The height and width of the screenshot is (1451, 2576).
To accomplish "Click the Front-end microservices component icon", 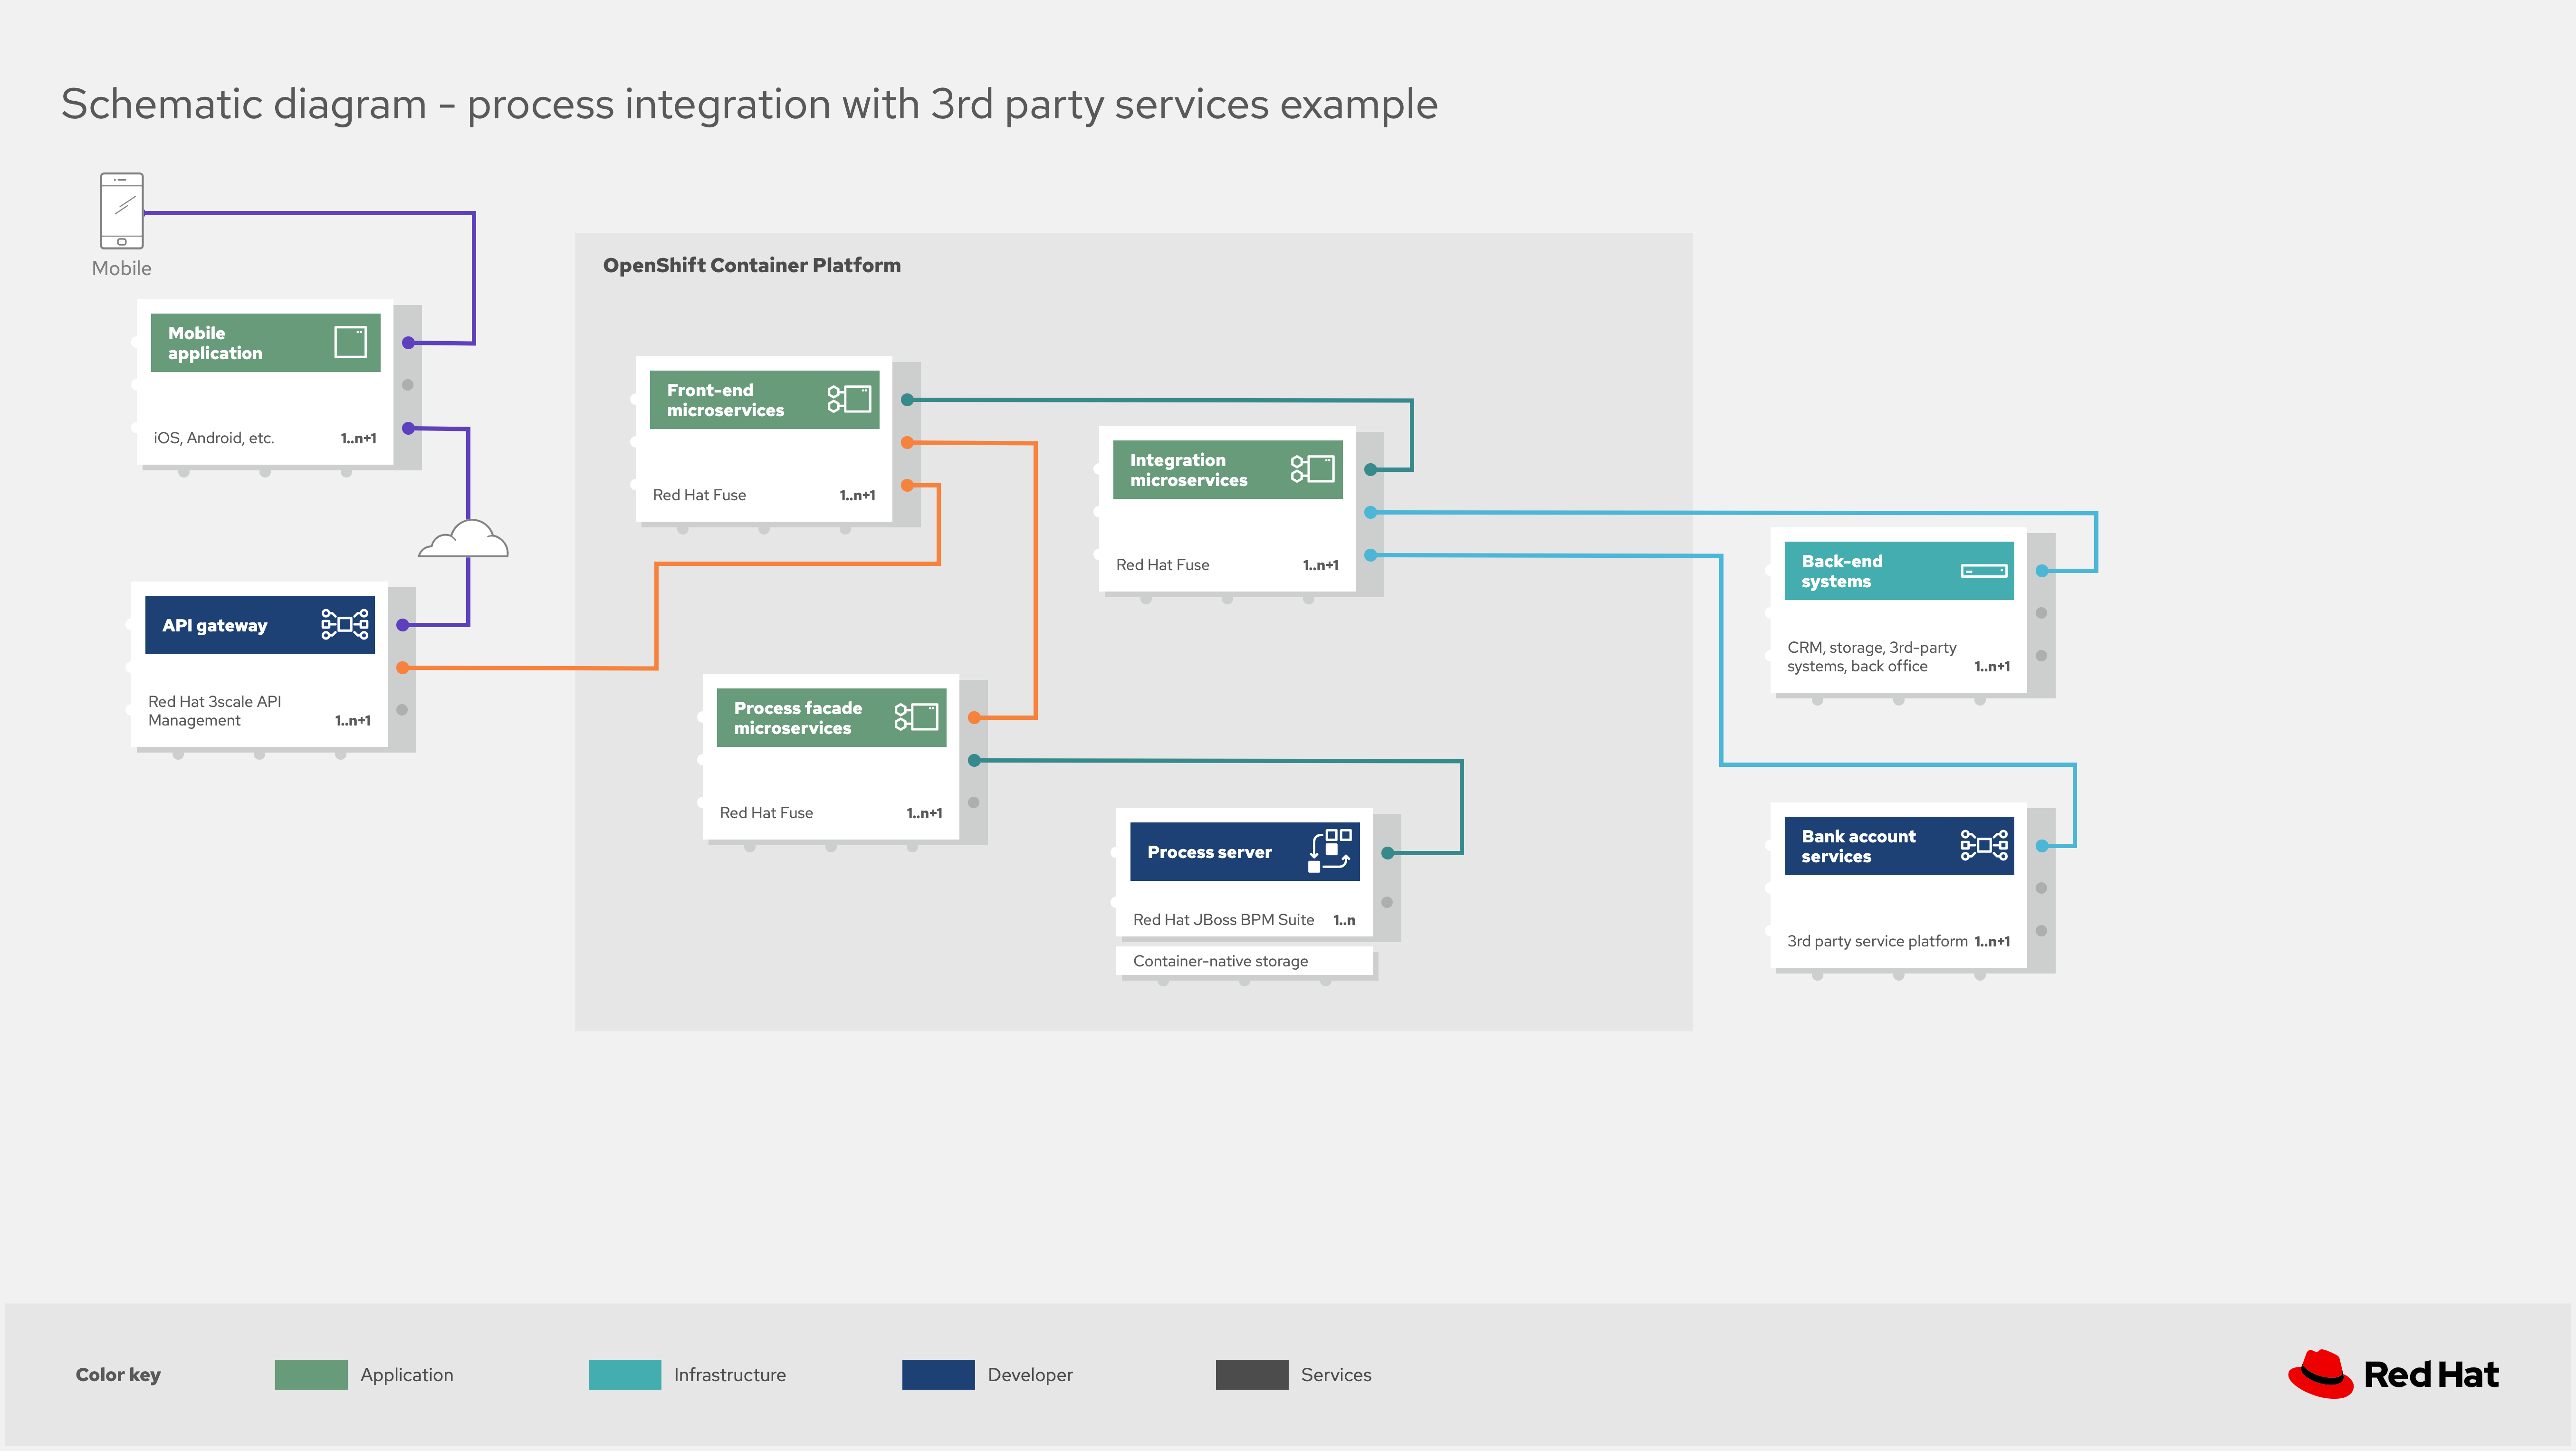I will pyautogui.click(x=849, y=399).
